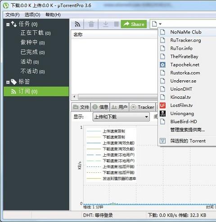Expand the 标签 tree node

[8, 82]
